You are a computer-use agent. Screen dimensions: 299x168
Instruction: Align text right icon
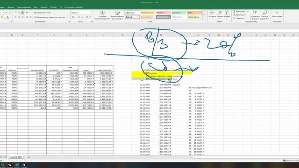pyautogui.click(x=23, y=17)
